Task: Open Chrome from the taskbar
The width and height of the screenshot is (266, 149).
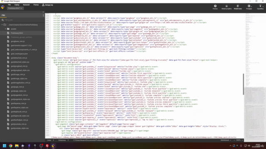Action: (10, 146)
